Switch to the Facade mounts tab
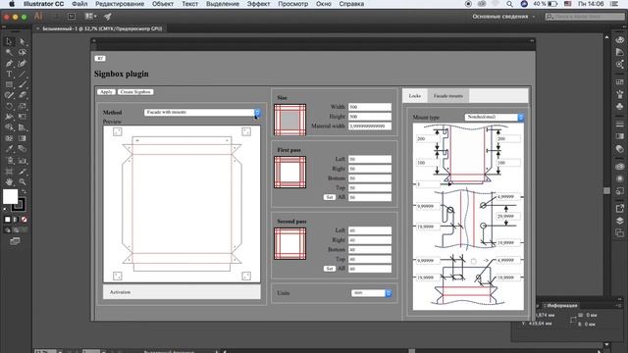The image size is (628, 353). pos(448,96)
